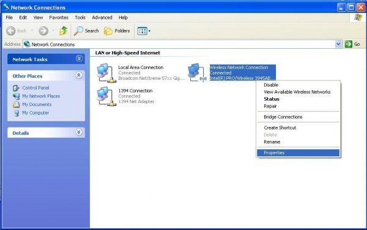Open the address bar dropdown arrow

(x=338, y=44)
